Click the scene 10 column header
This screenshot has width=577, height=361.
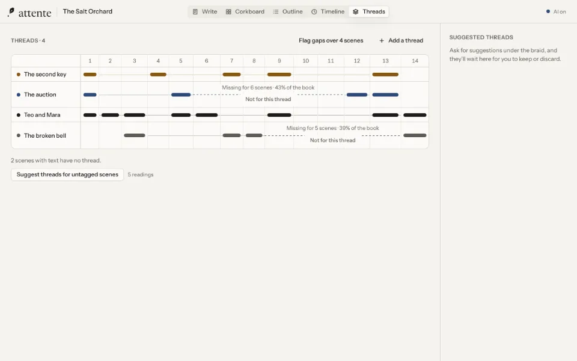(x=306, y=61)
